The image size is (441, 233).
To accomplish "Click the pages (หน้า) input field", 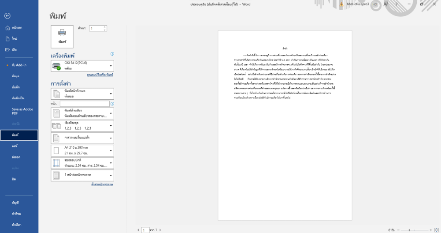I will tap(85, 104).
